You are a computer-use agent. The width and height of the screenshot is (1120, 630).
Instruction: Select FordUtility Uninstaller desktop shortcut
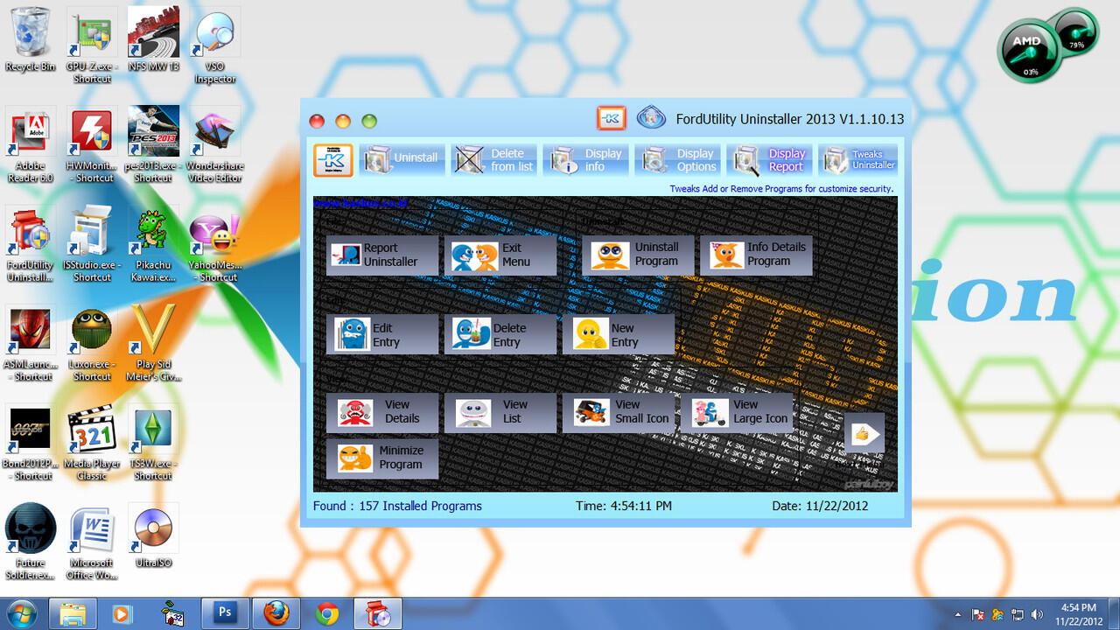coord(31,244)
